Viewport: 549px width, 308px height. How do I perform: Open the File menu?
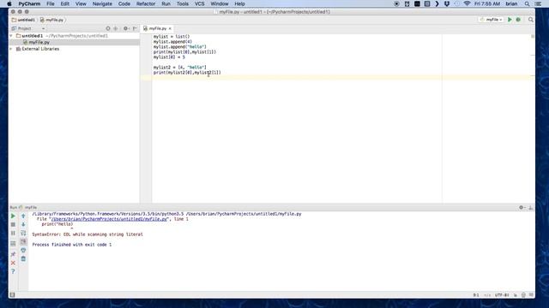point(51,3)
